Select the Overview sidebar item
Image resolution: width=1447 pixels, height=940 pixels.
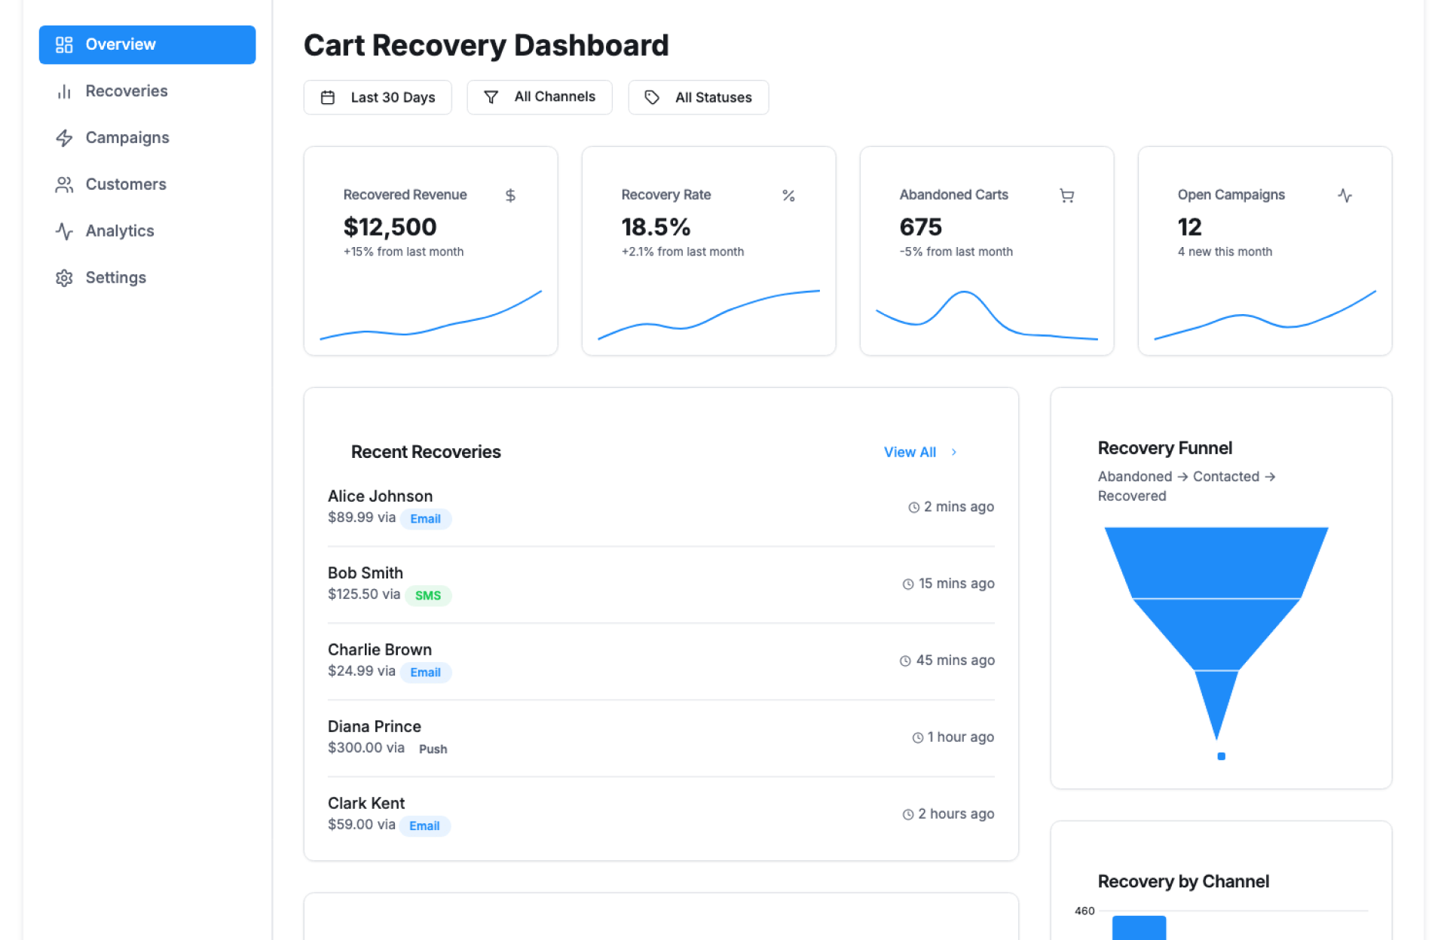(147, 44)
